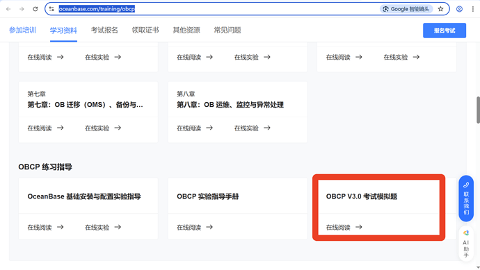Click the OBCP 实验指导手册 card title

tap(208, 196)
